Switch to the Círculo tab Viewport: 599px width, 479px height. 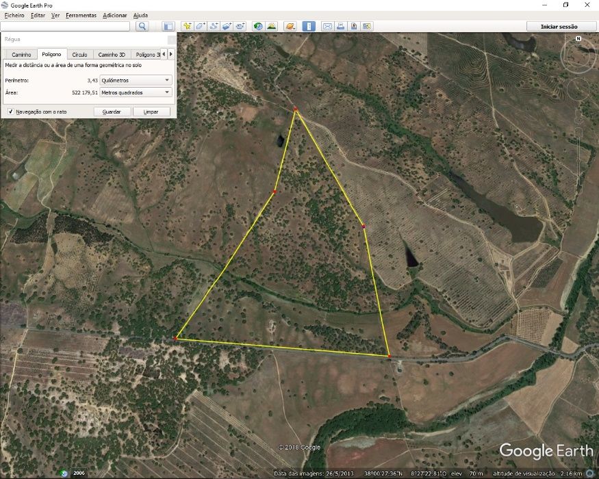tap(79, 55)
